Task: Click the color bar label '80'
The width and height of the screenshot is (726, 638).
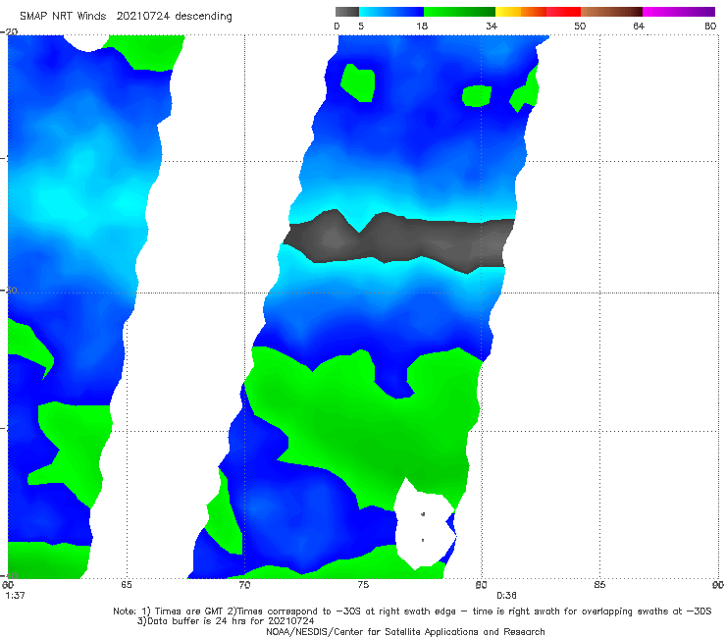Action: coord(710,26)
